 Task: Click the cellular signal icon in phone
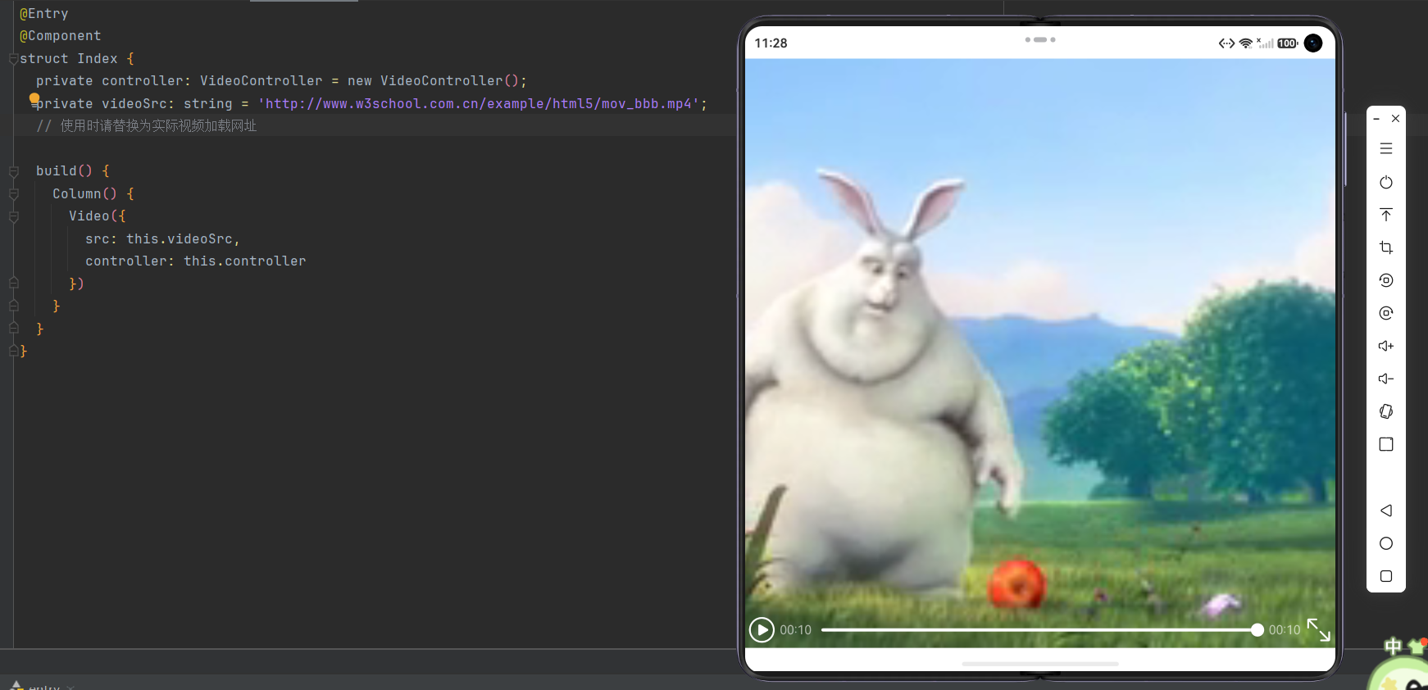tap(1265, 43)
